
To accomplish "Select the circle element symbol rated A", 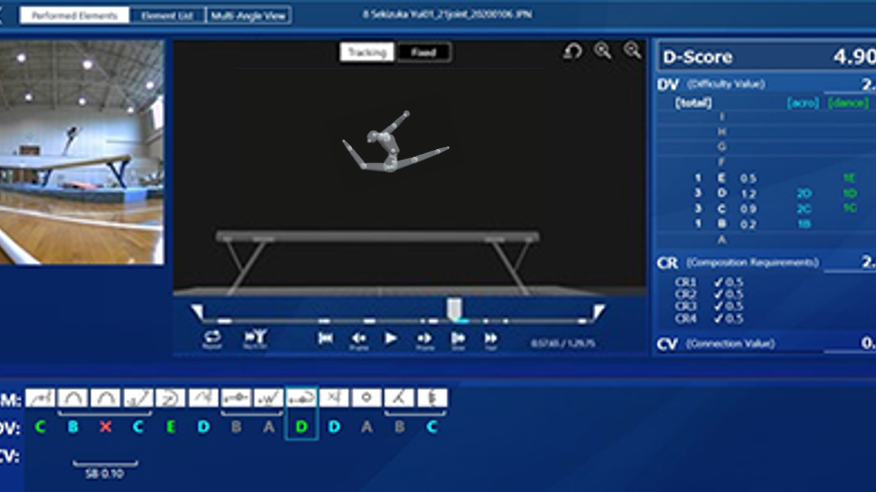I will click(x=367, y=398).
